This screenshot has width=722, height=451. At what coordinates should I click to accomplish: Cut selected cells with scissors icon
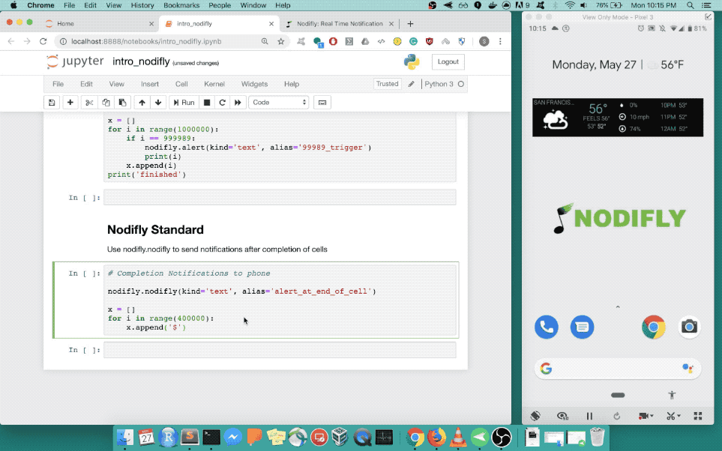point(89,102)
